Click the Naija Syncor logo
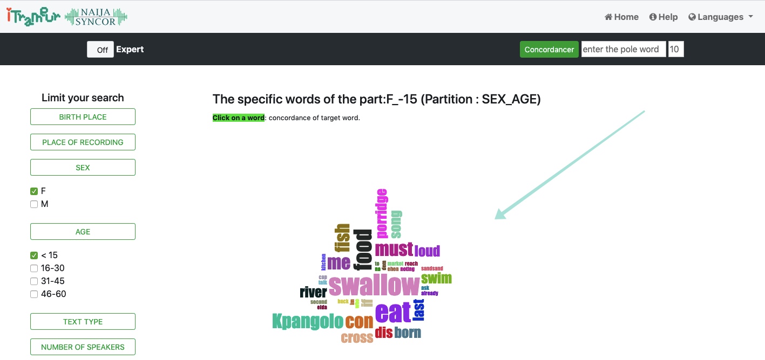This screenshot has width=765, height=360. 96,16
